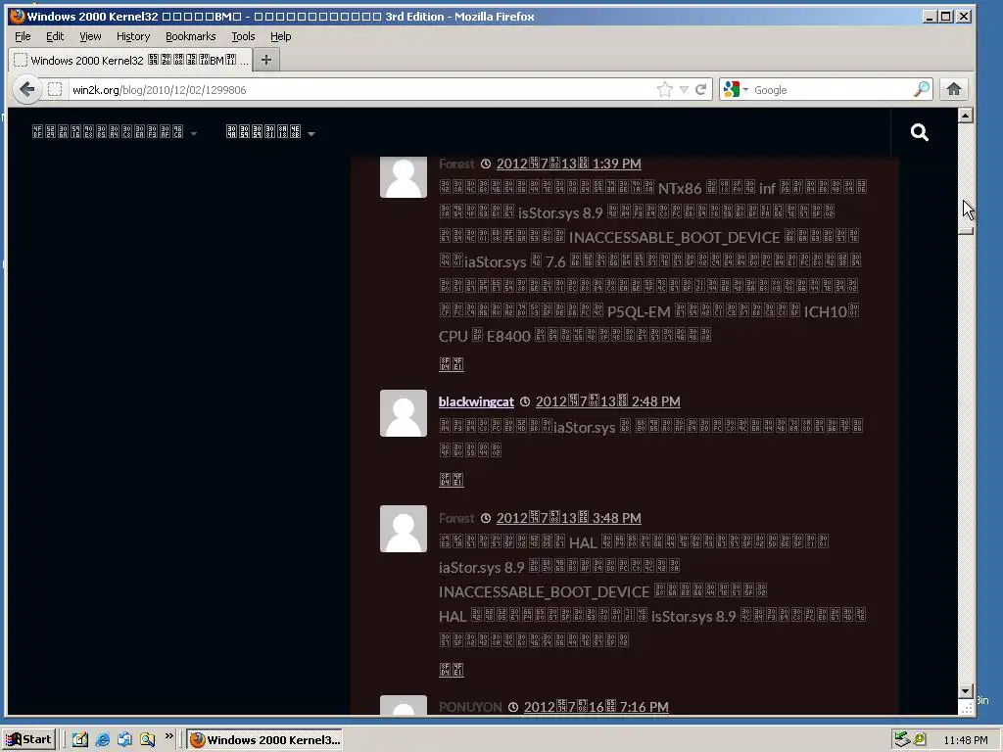The height and width of the screenshot is (752, 1003).
Task: Open the 1:39 PM comment timestamp link
Action: (x=569, y=164)
